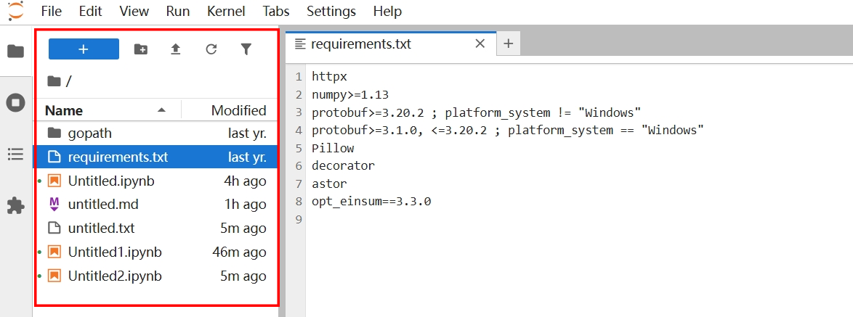Sort files by Name column header

(x=64, y=110)
